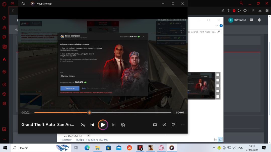This screenshot has height=152, width=271.
Task: Open the Opera profile icon
Action: click(x=253, y=11)
